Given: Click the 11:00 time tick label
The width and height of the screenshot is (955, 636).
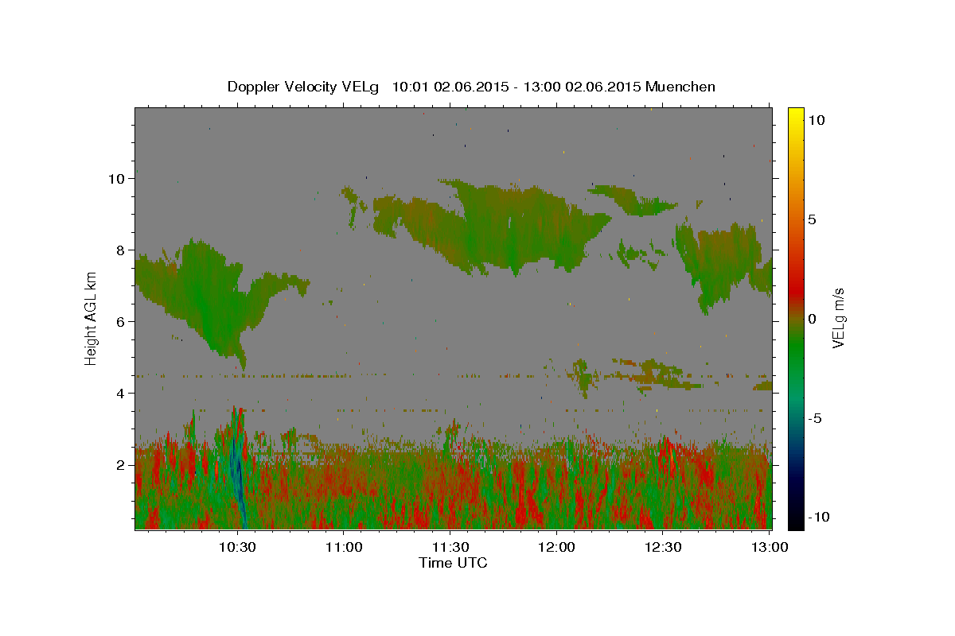Looking at the screenshot, I should 345,547.
